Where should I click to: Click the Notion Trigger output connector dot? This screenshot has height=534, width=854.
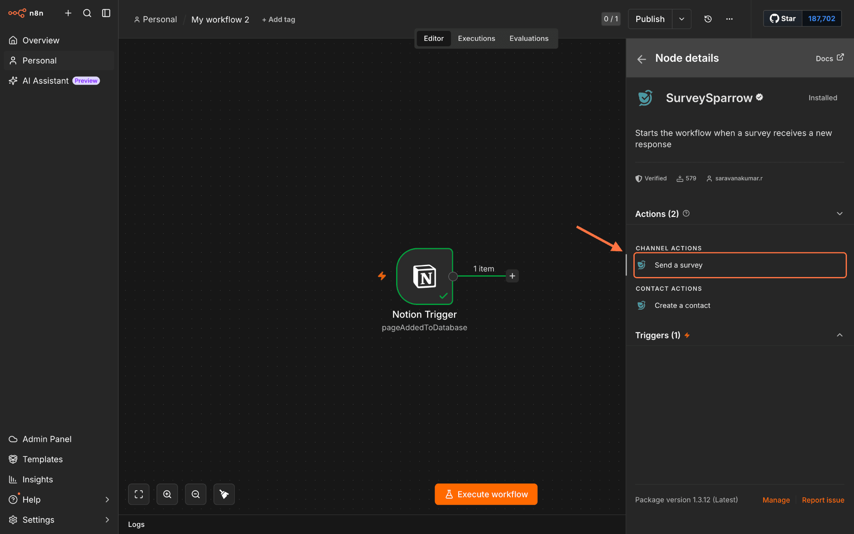453,276
